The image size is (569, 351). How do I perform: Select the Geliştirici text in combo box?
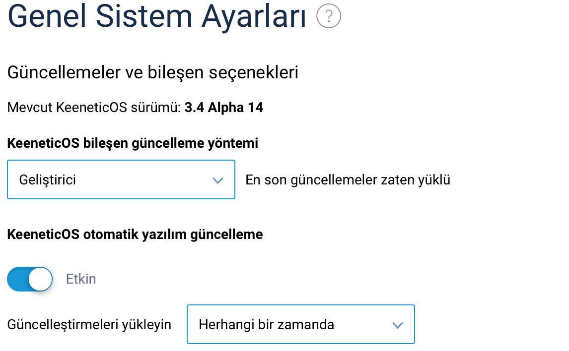coord(48,179)
